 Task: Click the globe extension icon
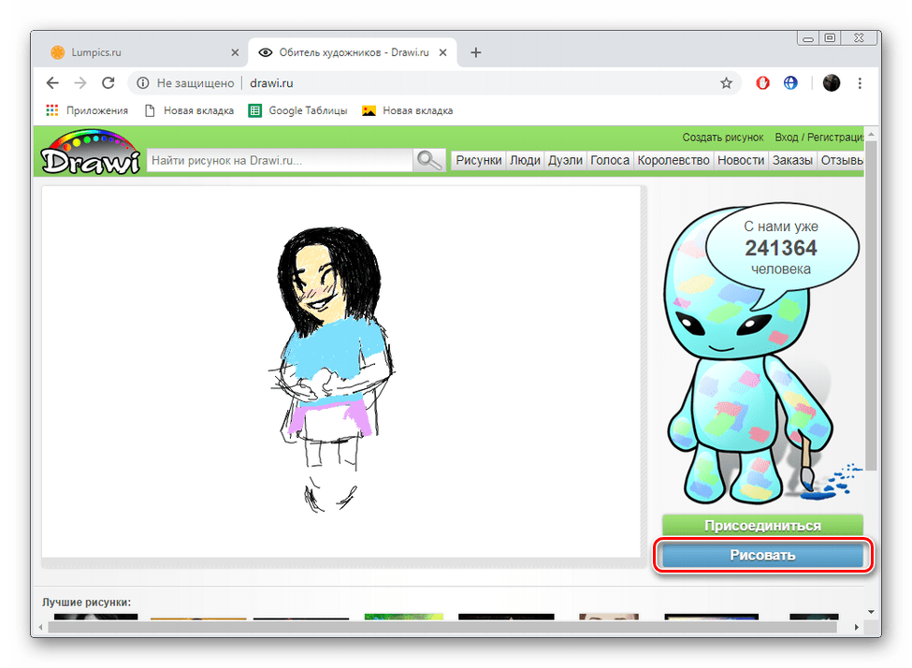[x=790, y=83]
